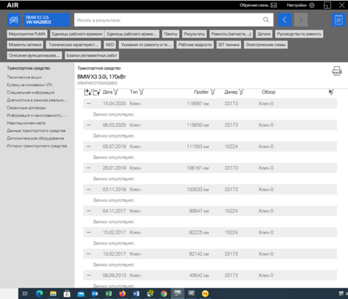Collapse the 03.11.2018 entry
Image resolution: width=348 pixels, height=299 pixels.
88,189
